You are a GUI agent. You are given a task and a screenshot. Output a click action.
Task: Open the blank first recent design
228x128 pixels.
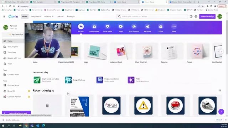(x=47, y=106)
